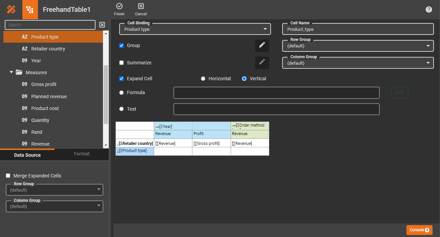Open the Console button
Image resolution: width=440 pixels, height=237 pixels.
click(419, 230)
